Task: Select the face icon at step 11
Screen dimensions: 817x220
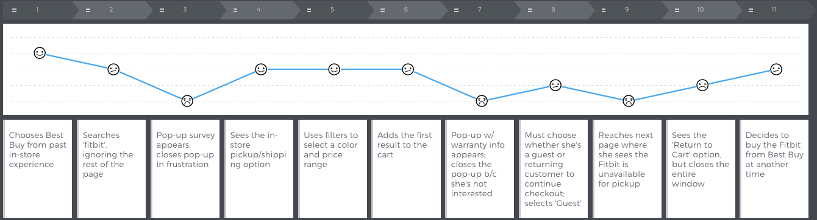Action: pos(776,69)
